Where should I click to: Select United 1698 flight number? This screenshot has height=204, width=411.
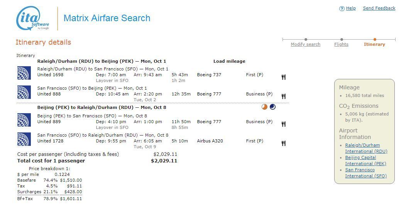[50, 75]
